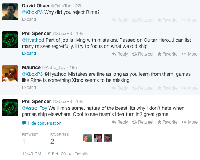Open the first favoriter's avatar thumbnail
The width and height of the screenshot is (200, 160).
(x=88, y=138)
